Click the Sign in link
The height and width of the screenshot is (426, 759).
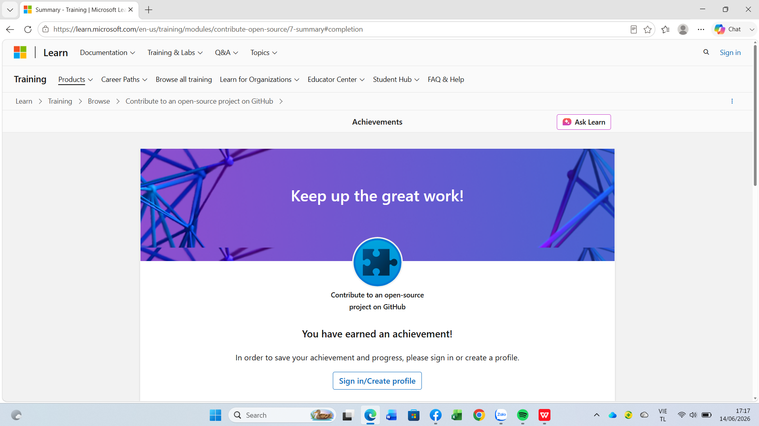point(730,53)
